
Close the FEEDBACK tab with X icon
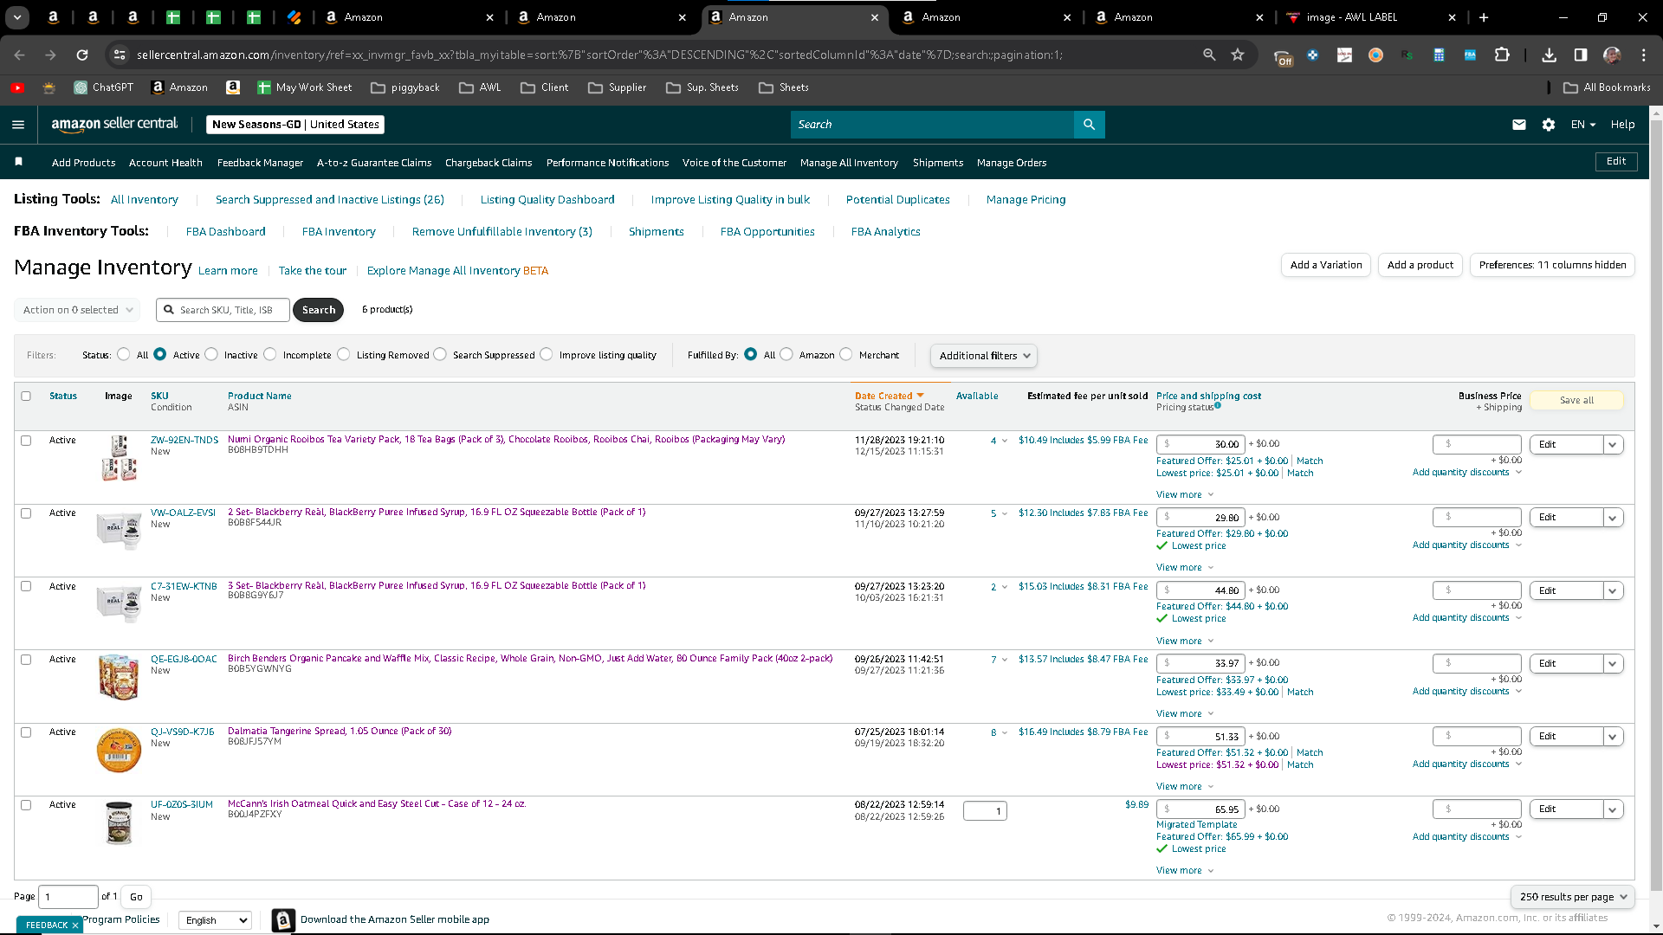75,925
